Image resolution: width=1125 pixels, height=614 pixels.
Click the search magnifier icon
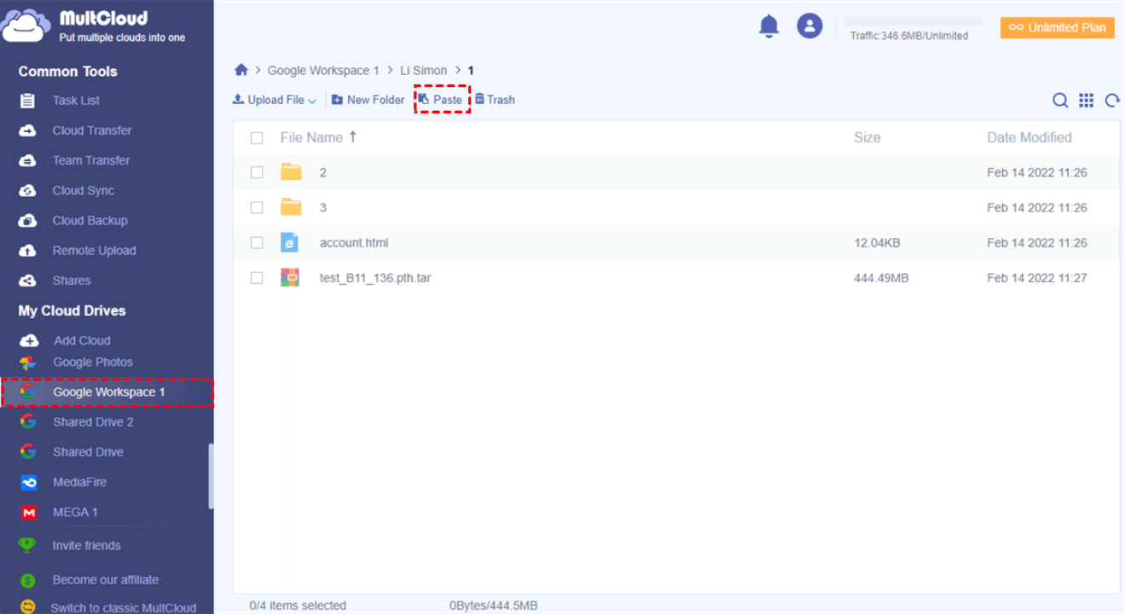coord(1060,101)
